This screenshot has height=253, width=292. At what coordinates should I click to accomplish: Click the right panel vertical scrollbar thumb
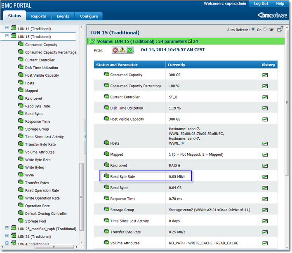coord(287,102)
